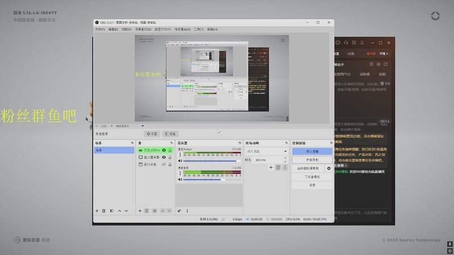
Task: Open the 淡入淡出 transition dropdown
Action: coord(267,151)
